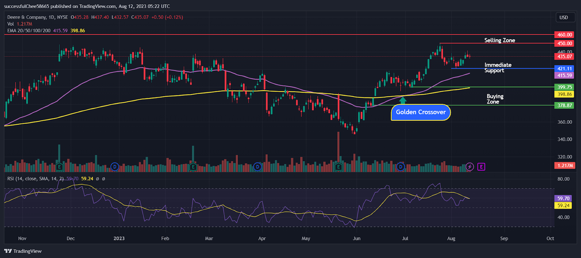
Task: Click the 360.00 price axis tick
Action: coord(565,122)
